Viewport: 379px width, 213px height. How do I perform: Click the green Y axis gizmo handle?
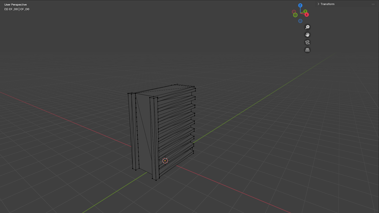(305, 11)
